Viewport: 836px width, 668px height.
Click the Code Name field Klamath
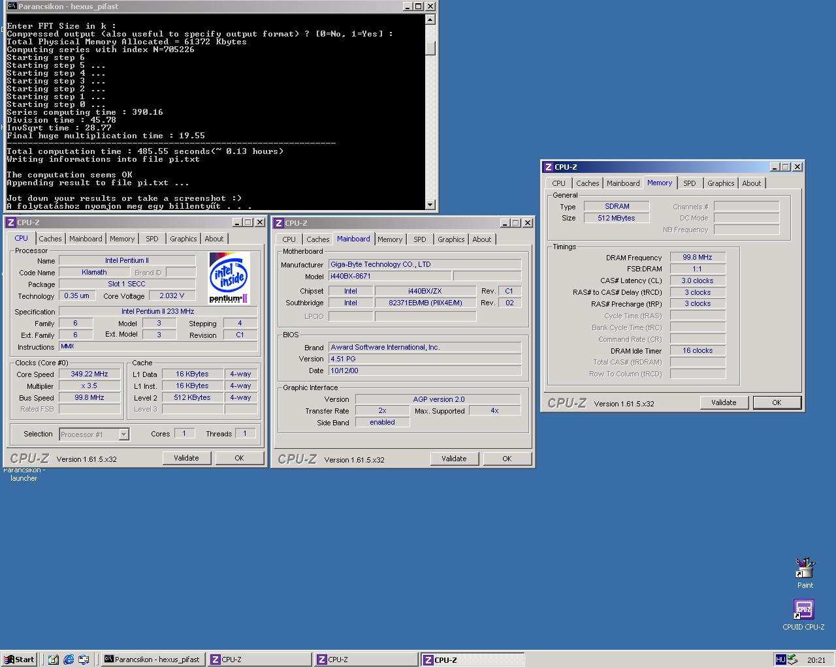point(94,272)
